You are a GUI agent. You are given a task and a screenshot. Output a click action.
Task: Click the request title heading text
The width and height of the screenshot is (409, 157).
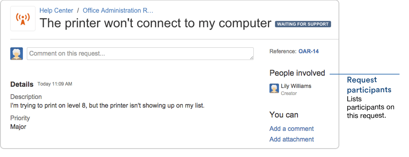[155, 23]
